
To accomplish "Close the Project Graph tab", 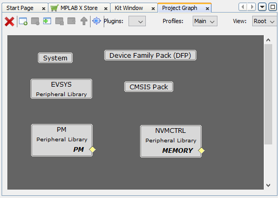I will [207, 8].
